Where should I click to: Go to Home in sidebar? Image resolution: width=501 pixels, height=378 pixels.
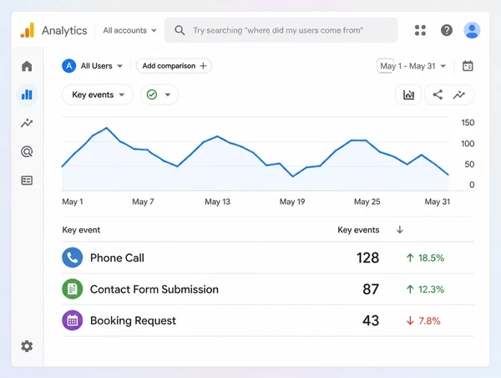[27, 66]
